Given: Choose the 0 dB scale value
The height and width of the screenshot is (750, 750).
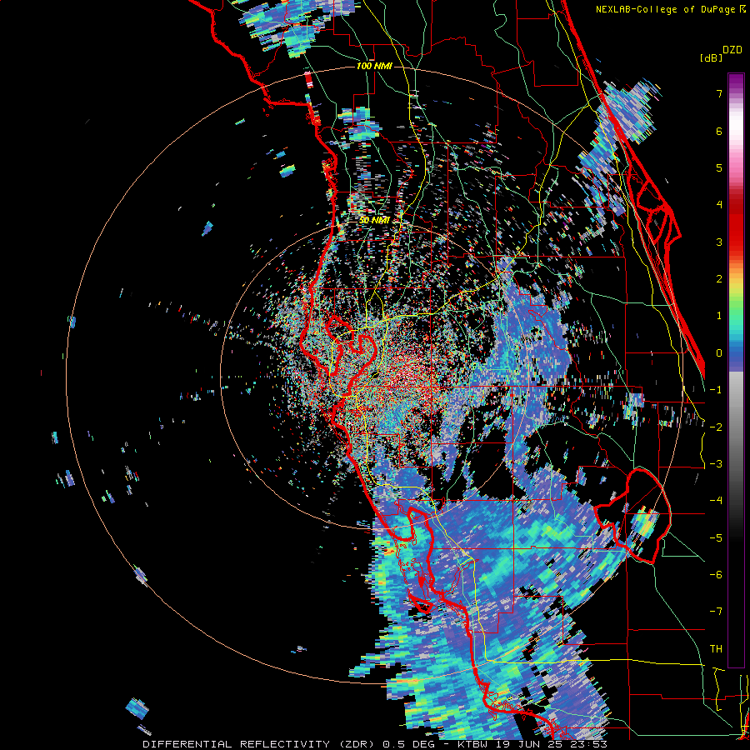Looking at the screenshot, I should [x=719, y=353].
